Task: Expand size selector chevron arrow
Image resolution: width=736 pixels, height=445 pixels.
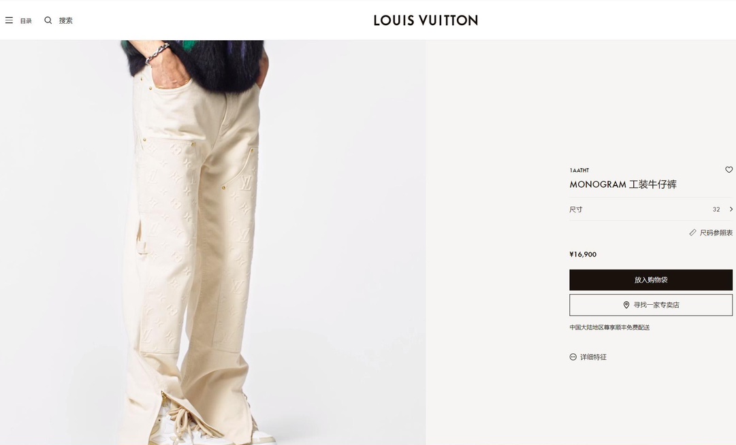Action: click(731, 209)
